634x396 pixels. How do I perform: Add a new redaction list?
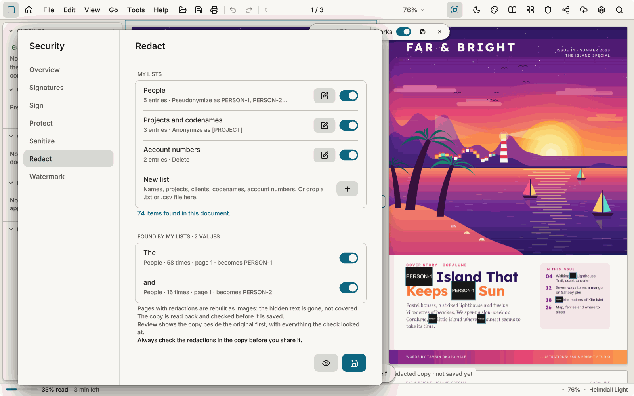point(347,189)
